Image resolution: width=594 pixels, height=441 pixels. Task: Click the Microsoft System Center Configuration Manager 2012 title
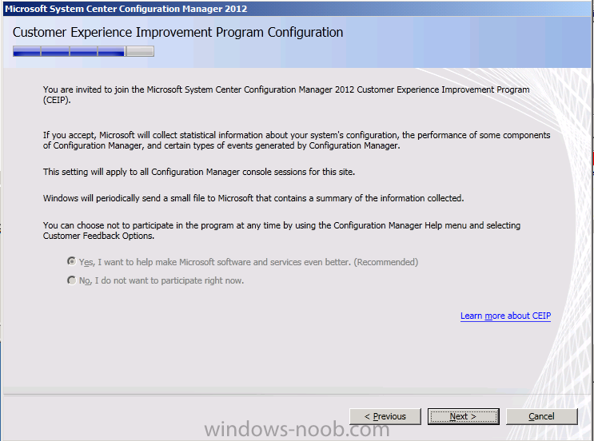click(x=126, y=9)
